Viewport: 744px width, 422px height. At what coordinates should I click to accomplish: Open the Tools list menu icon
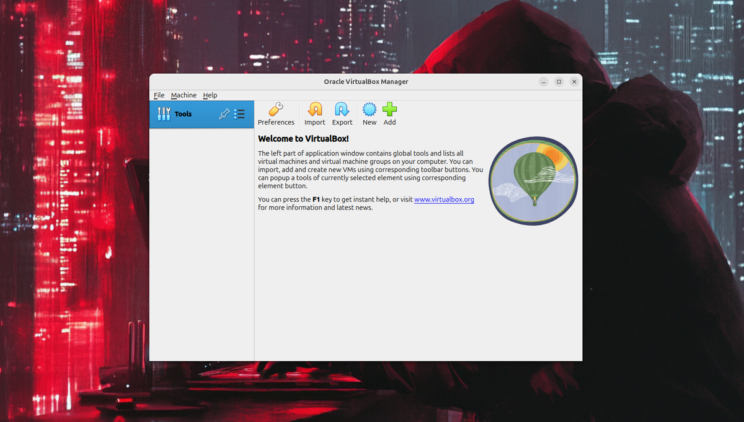(x=239, y=114)
